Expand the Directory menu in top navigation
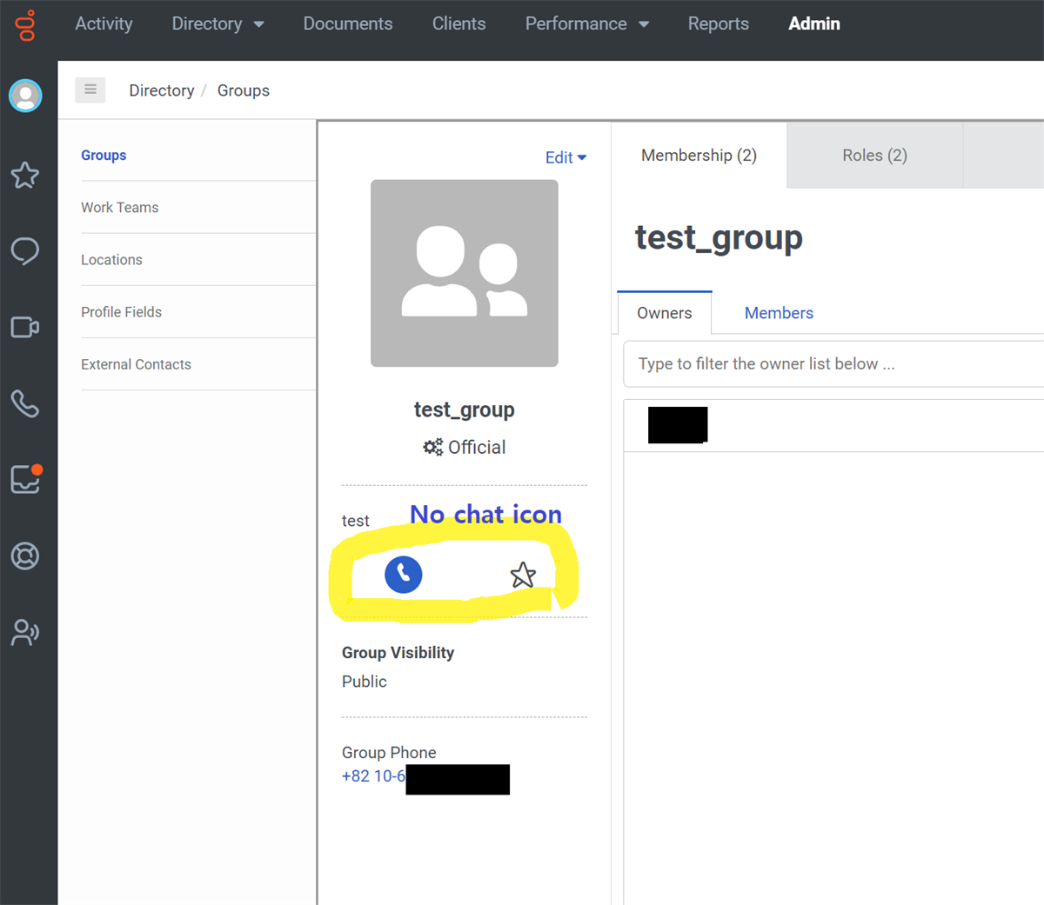This screenshot has width=1044, height=905. coord(217,23)
